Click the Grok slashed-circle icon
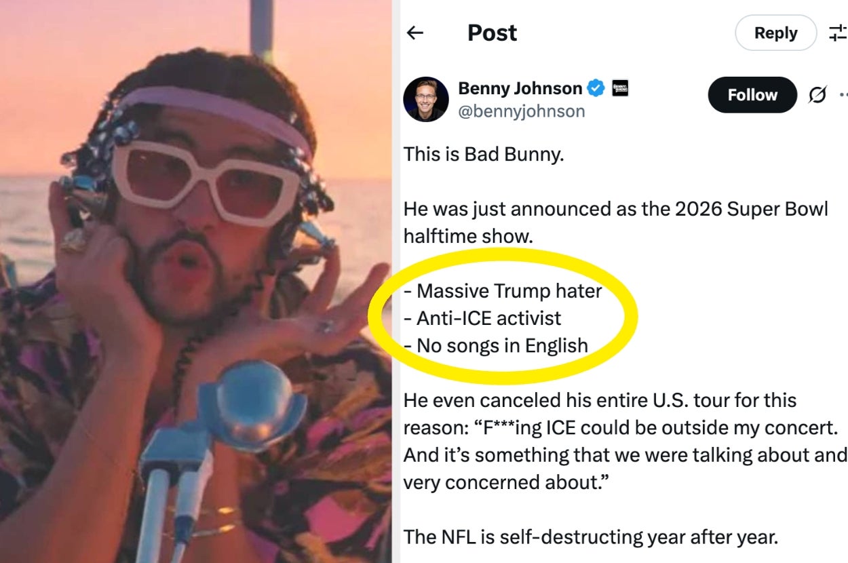Image resolution: width=848 pixels, height=563 pixels. 817,96
